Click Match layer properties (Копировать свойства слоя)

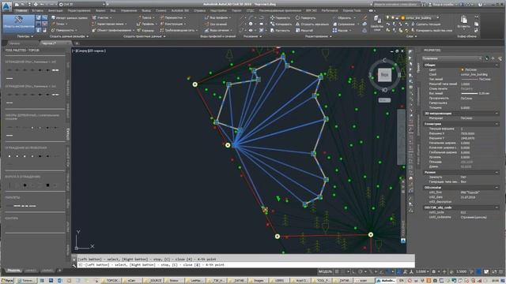coord(432,30)
